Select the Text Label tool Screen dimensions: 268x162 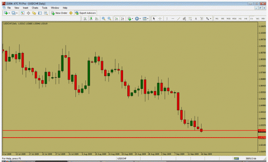click(202, 18)
